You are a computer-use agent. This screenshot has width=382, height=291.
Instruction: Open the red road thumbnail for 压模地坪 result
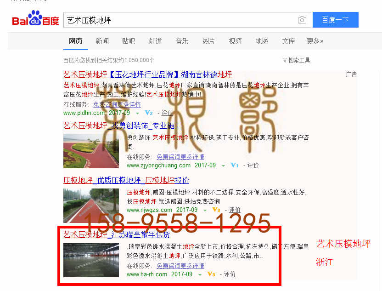pyautogui.click(x=91, y=205)
